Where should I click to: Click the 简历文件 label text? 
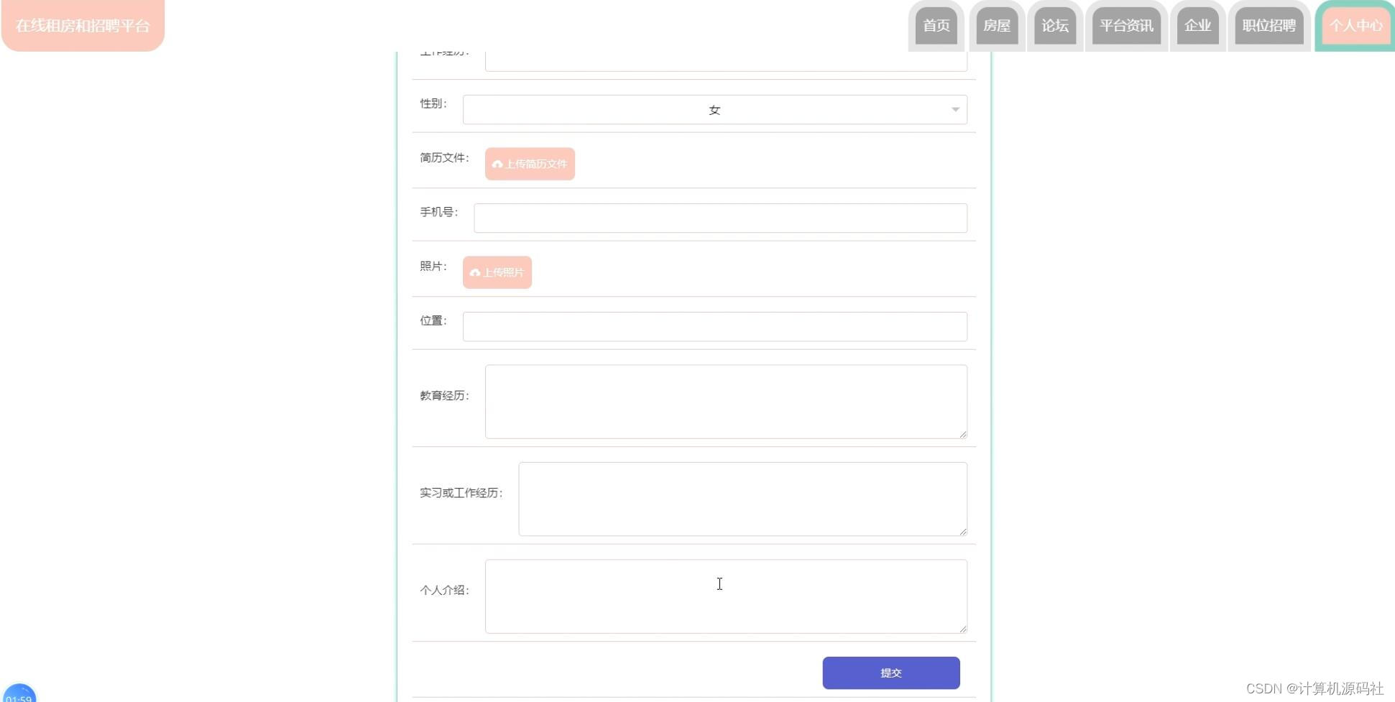click(x=444, y=158)
